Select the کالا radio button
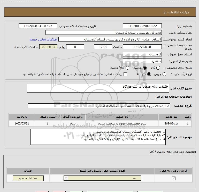 [x=158, y=68]
